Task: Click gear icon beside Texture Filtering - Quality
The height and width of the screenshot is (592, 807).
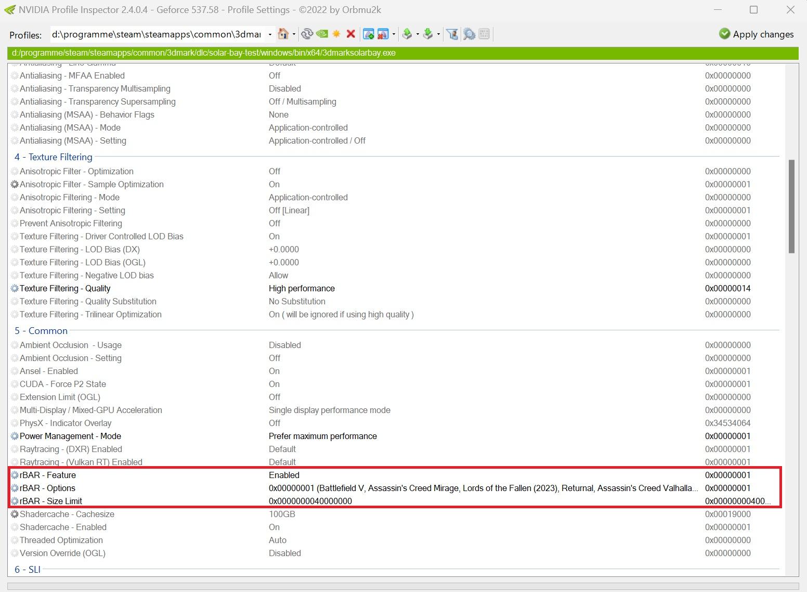Action: click(15, 288)
